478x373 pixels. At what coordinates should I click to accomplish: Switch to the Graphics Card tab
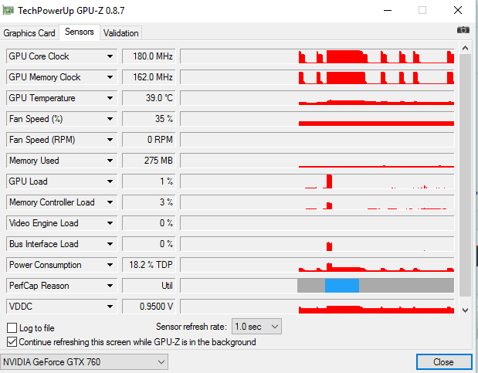point(29,33)
